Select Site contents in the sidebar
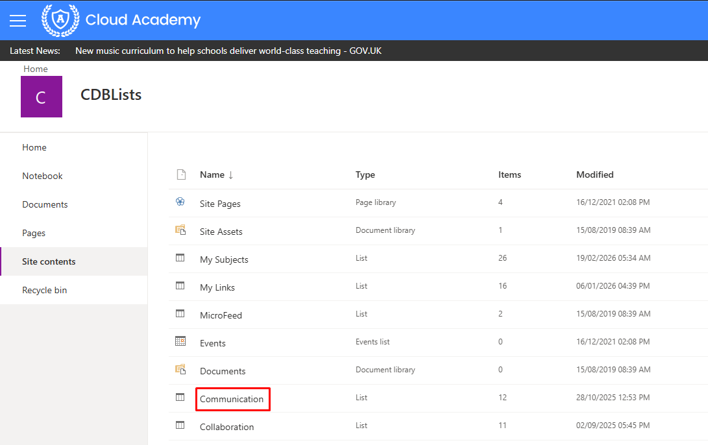The width and height of the screenshot is (708, 445). click(x=49, y=262)
